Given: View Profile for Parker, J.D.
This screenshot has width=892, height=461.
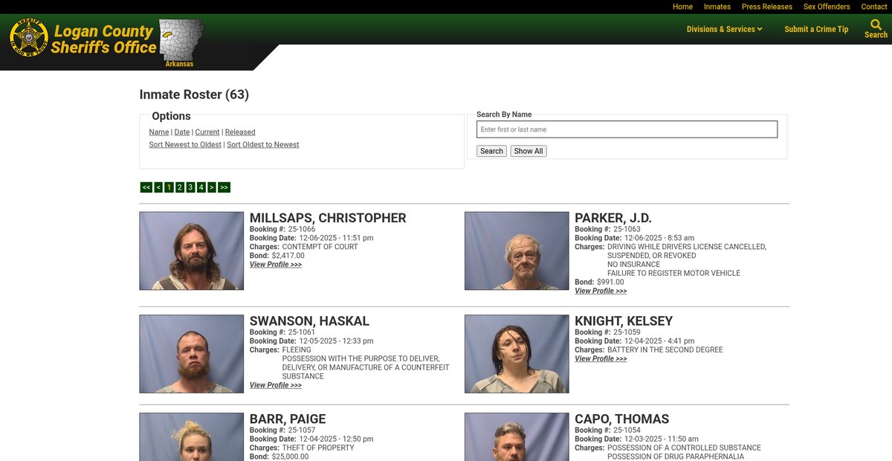Looking at the screenshot, I should (x=601, y=291).
